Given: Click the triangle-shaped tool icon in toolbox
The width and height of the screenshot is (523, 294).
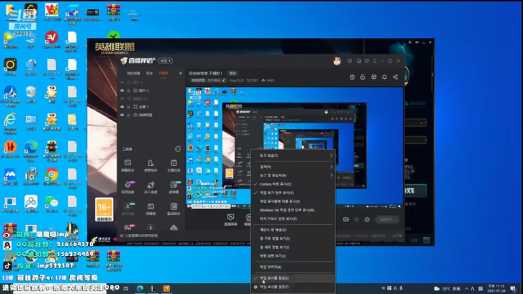Looking at the screenshot, I should tap(174, 227).
